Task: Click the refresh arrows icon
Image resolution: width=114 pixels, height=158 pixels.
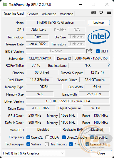Action: click(101, 12)
